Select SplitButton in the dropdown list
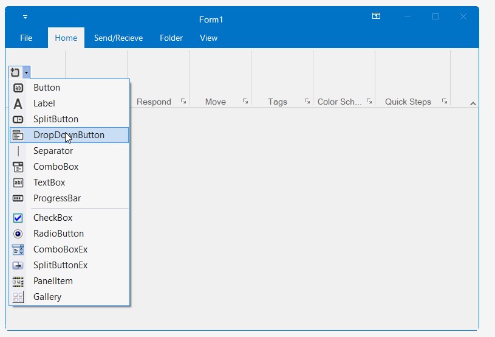This screenshot has width=495, height=337. click(x=69, y=119)
